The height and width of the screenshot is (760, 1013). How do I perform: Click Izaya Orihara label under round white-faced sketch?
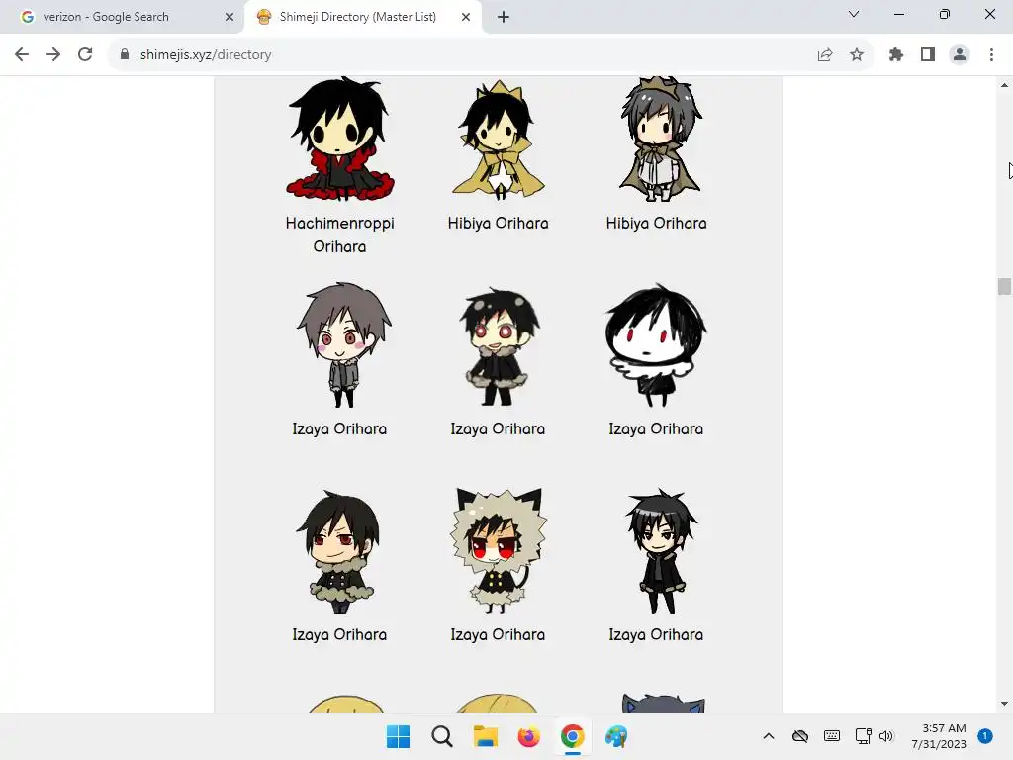tap(657, 428)
